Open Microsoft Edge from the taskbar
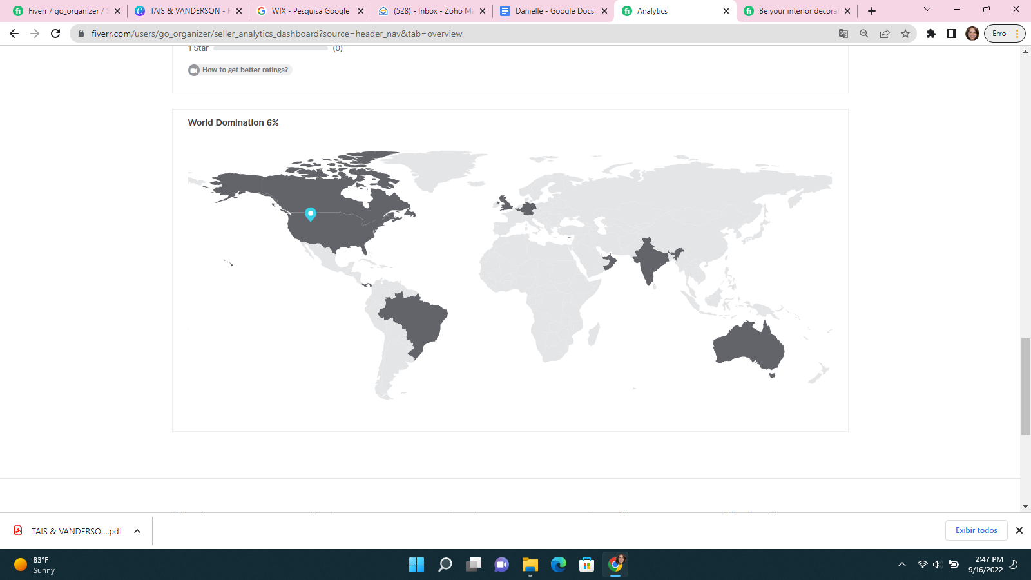This screenshot has height=580, width=1031. click(x=559, y=565)
